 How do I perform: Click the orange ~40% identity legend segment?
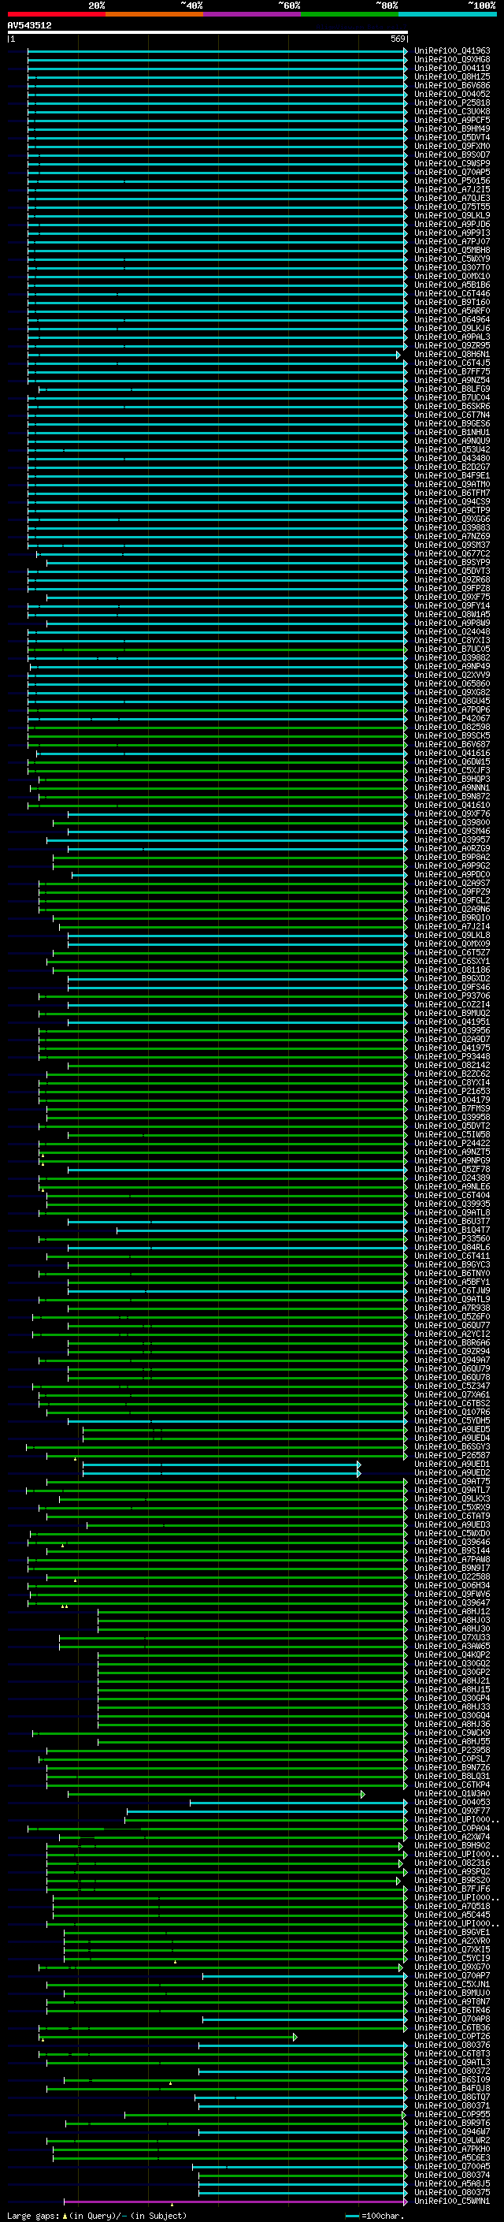point(154,14)
